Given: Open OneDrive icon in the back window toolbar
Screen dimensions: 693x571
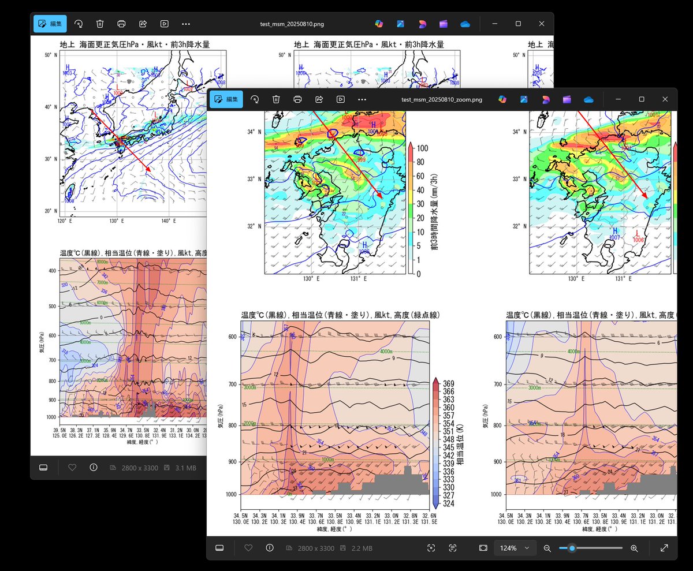Looking at the screenshot, I should (465, 24).
